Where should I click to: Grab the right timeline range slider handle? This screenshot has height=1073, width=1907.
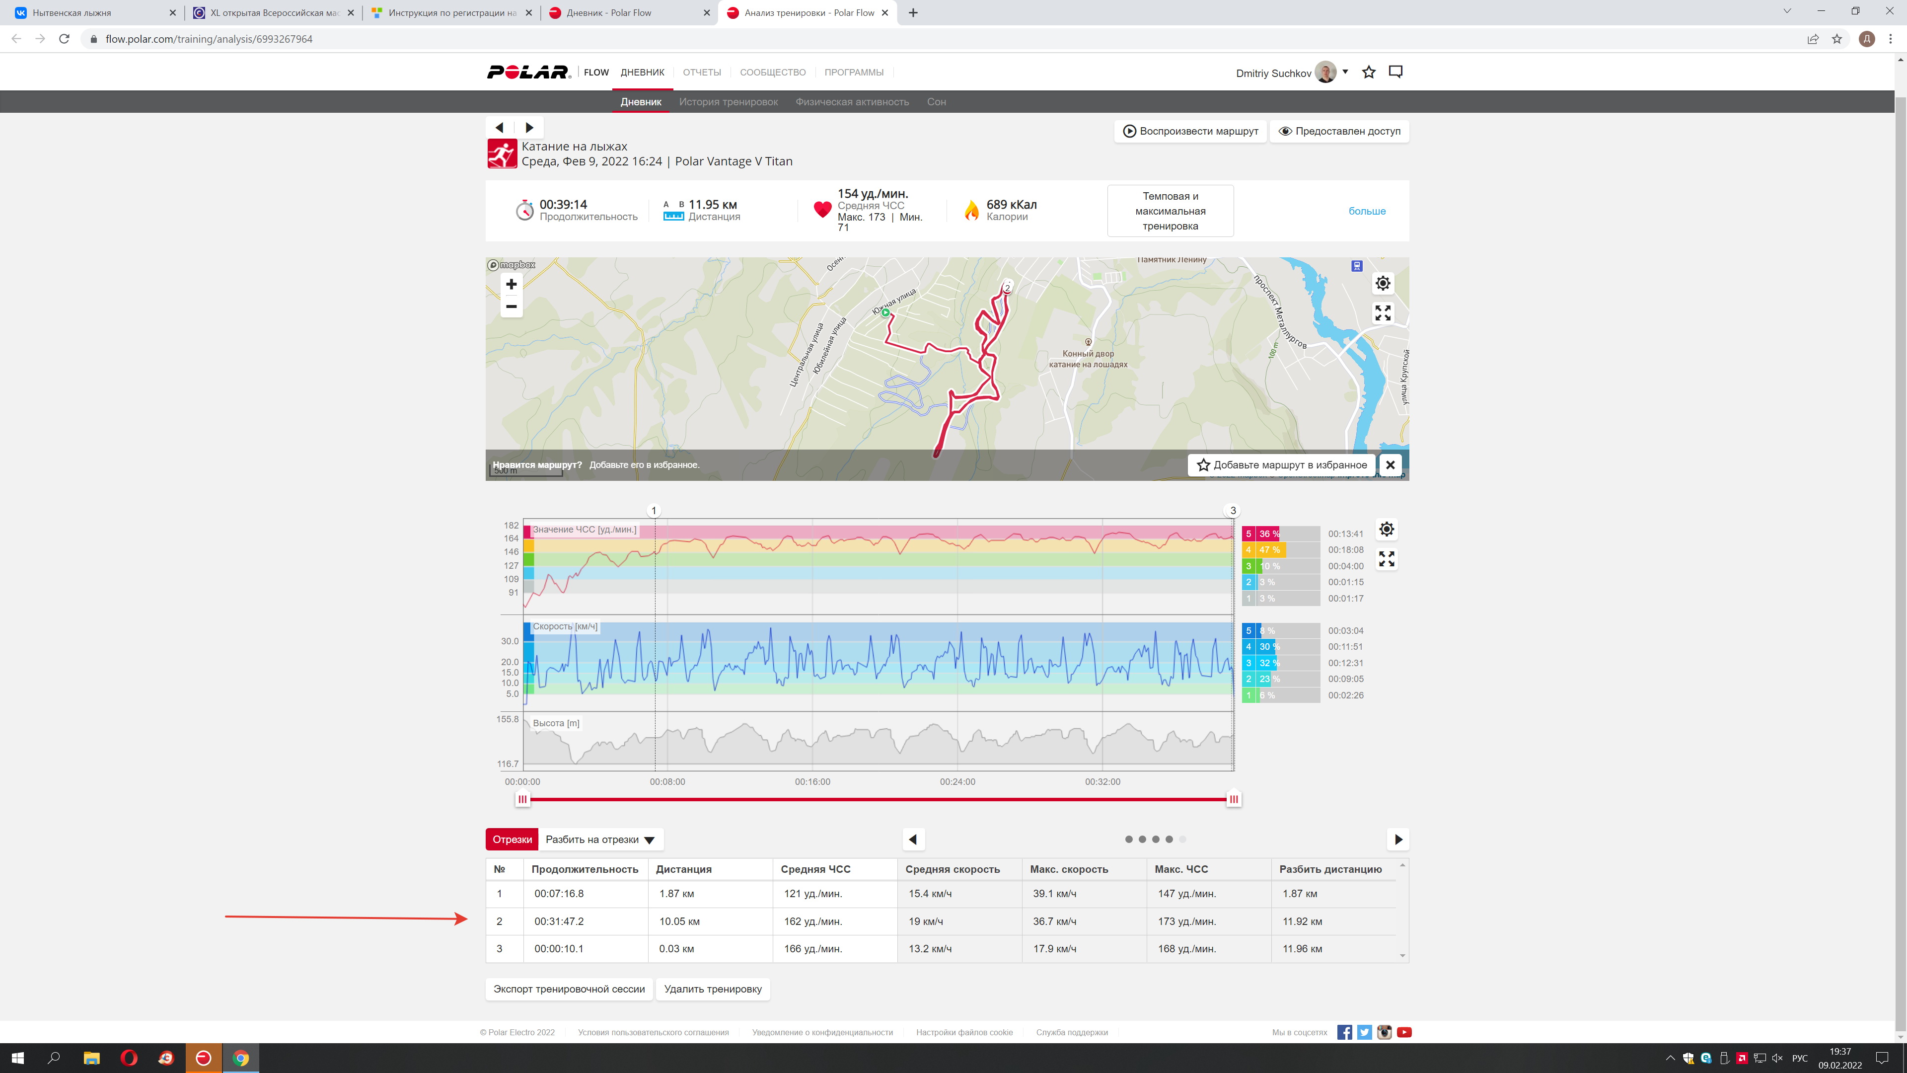[1233, 799]
